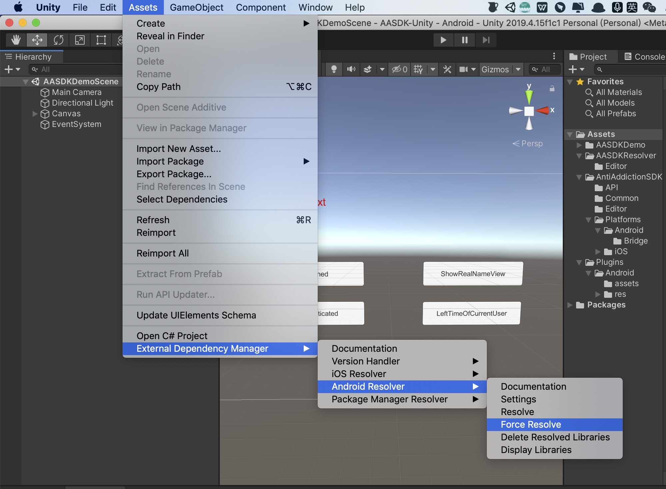Toggle scene lighting bulb icon
Viewport: 666px width, 489px height.
click(x=334, y=69)
